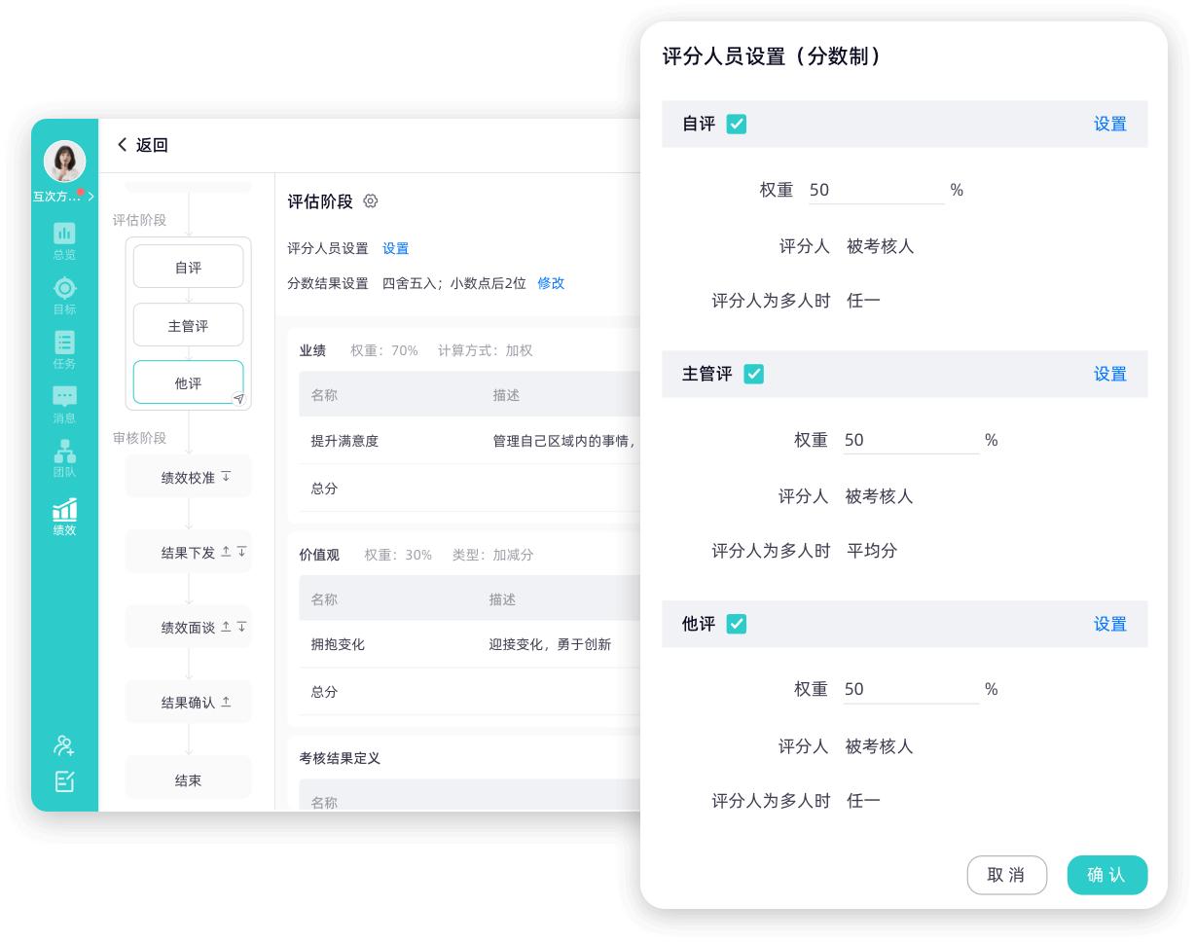This screenshot has height=942, width=1195.
Task: Open the 绩效 performance module
Action: point(64,516)
